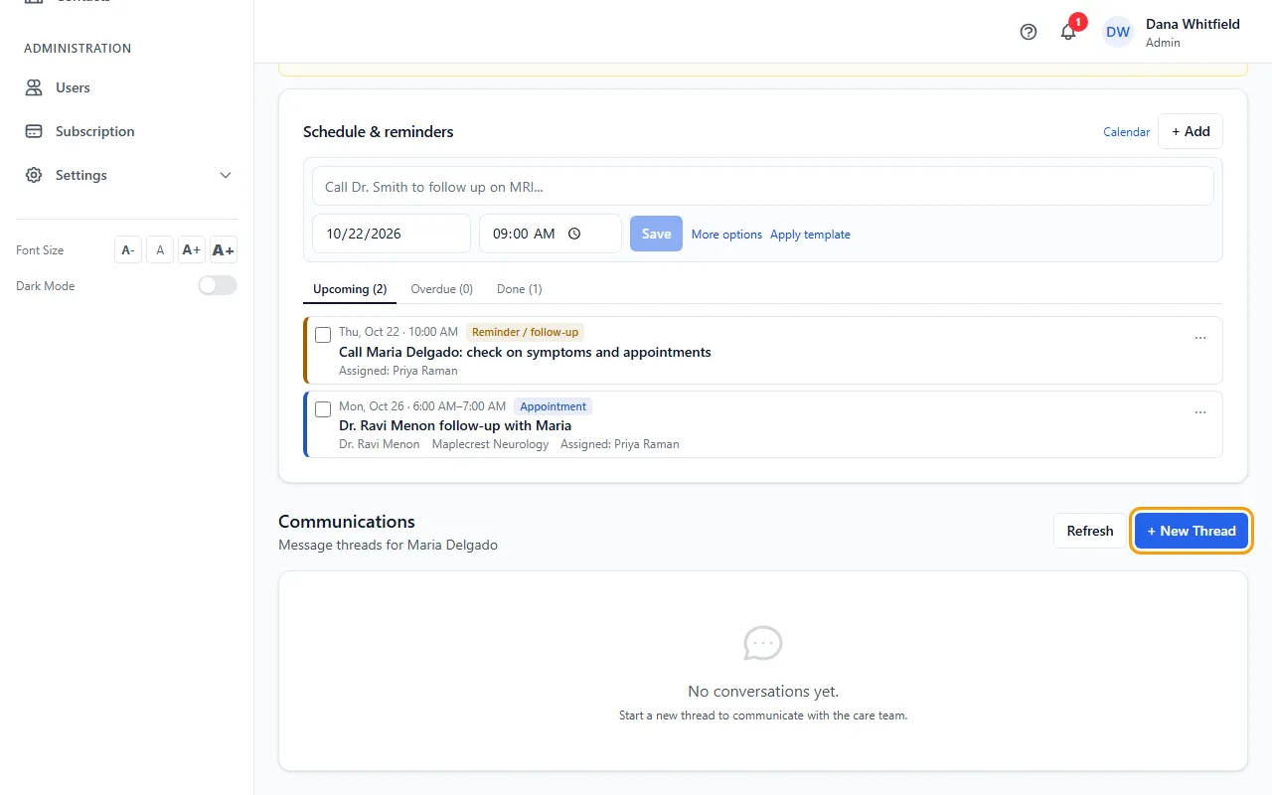Check off Call Maria Delgado reminder
The height and width of the screenshot is (795, 1272).
323,335
